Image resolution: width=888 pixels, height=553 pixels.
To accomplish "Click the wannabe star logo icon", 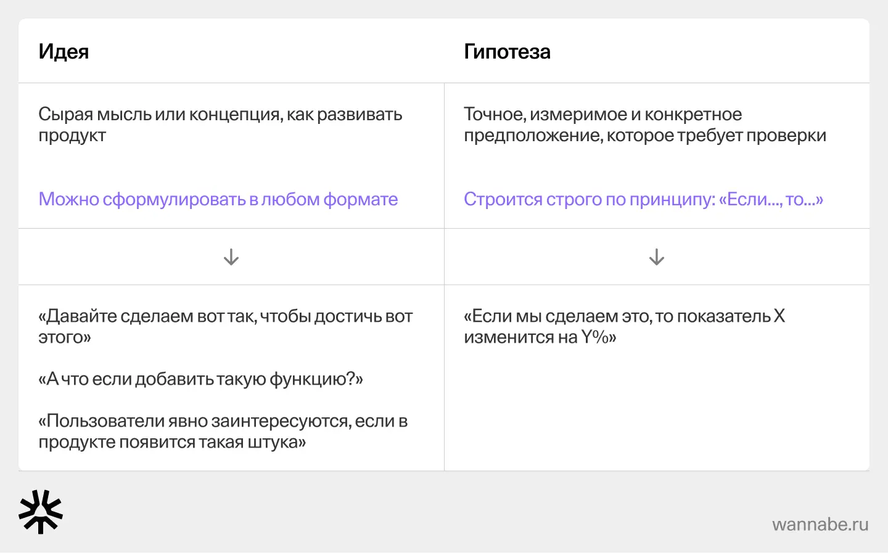I will point(41,512).
